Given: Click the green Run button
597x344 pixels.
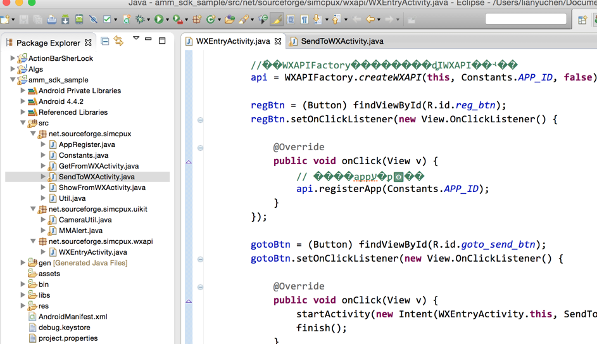Looking at the screenshot, I should point(159,20).
